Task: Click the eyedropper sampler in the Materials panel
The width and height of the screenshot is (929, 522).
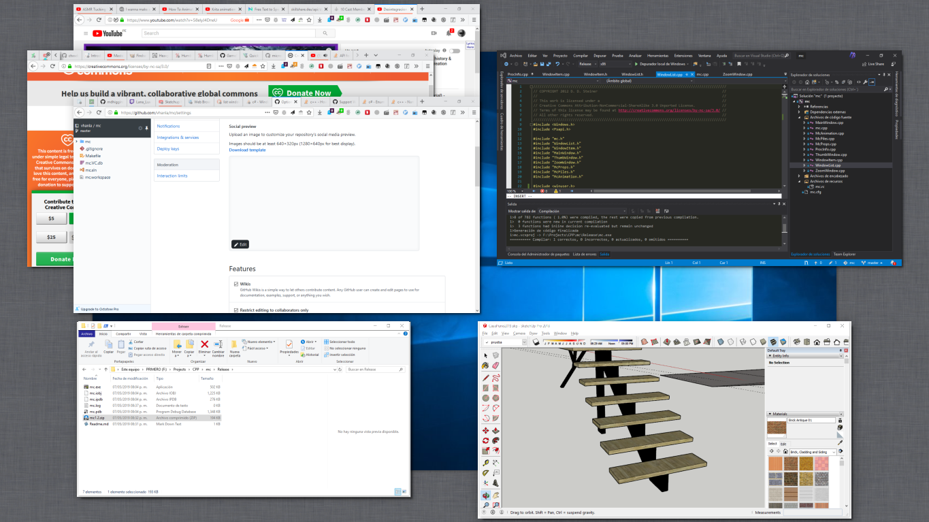Action: pos(840,443)
